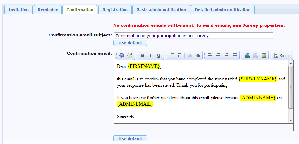Switch to Detailed admin notification tab
The width and height of the screenshot is (299, 144).
[x=222, y=10]
